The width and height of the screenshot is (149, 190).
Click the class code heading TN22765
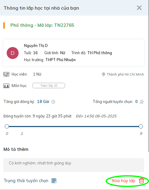[42, 25]
